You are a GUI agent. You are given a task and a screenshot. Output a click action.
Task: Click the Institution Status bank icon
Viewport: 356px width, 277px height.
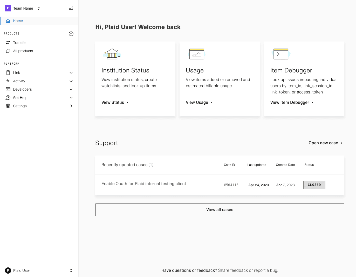pos(112,54)
